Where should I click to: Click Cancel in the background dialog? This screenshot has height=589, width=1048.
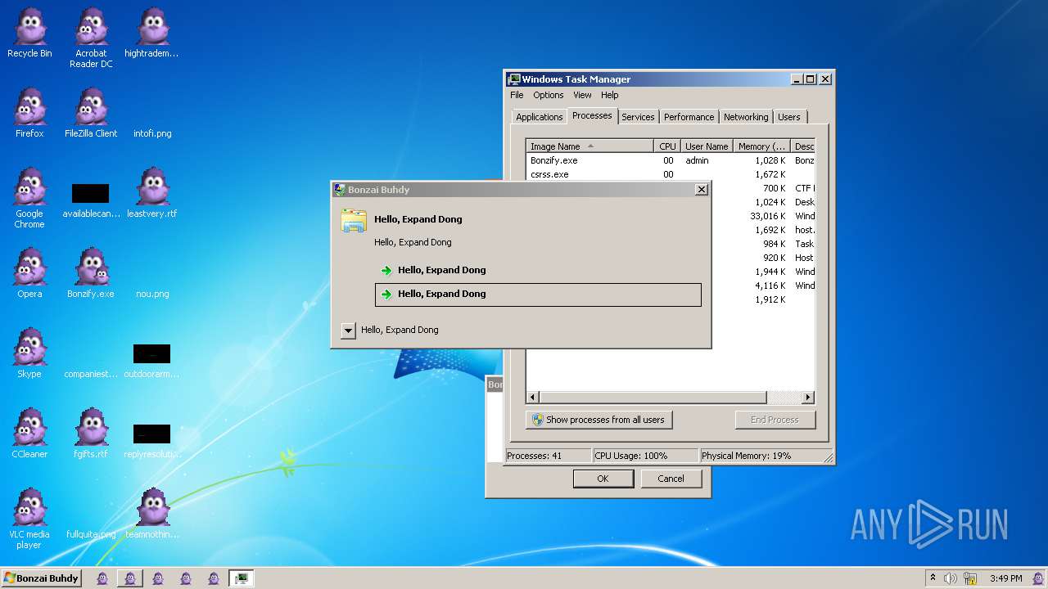tap(671, 479)
